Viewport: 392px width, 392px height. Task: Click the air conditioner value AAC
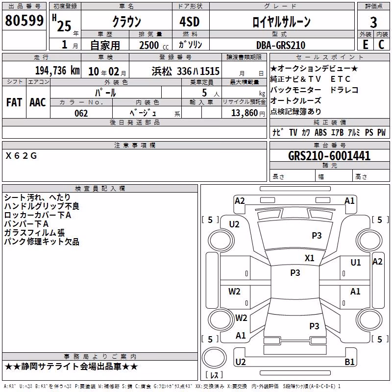pyautogui.click(x=38, y=102)
